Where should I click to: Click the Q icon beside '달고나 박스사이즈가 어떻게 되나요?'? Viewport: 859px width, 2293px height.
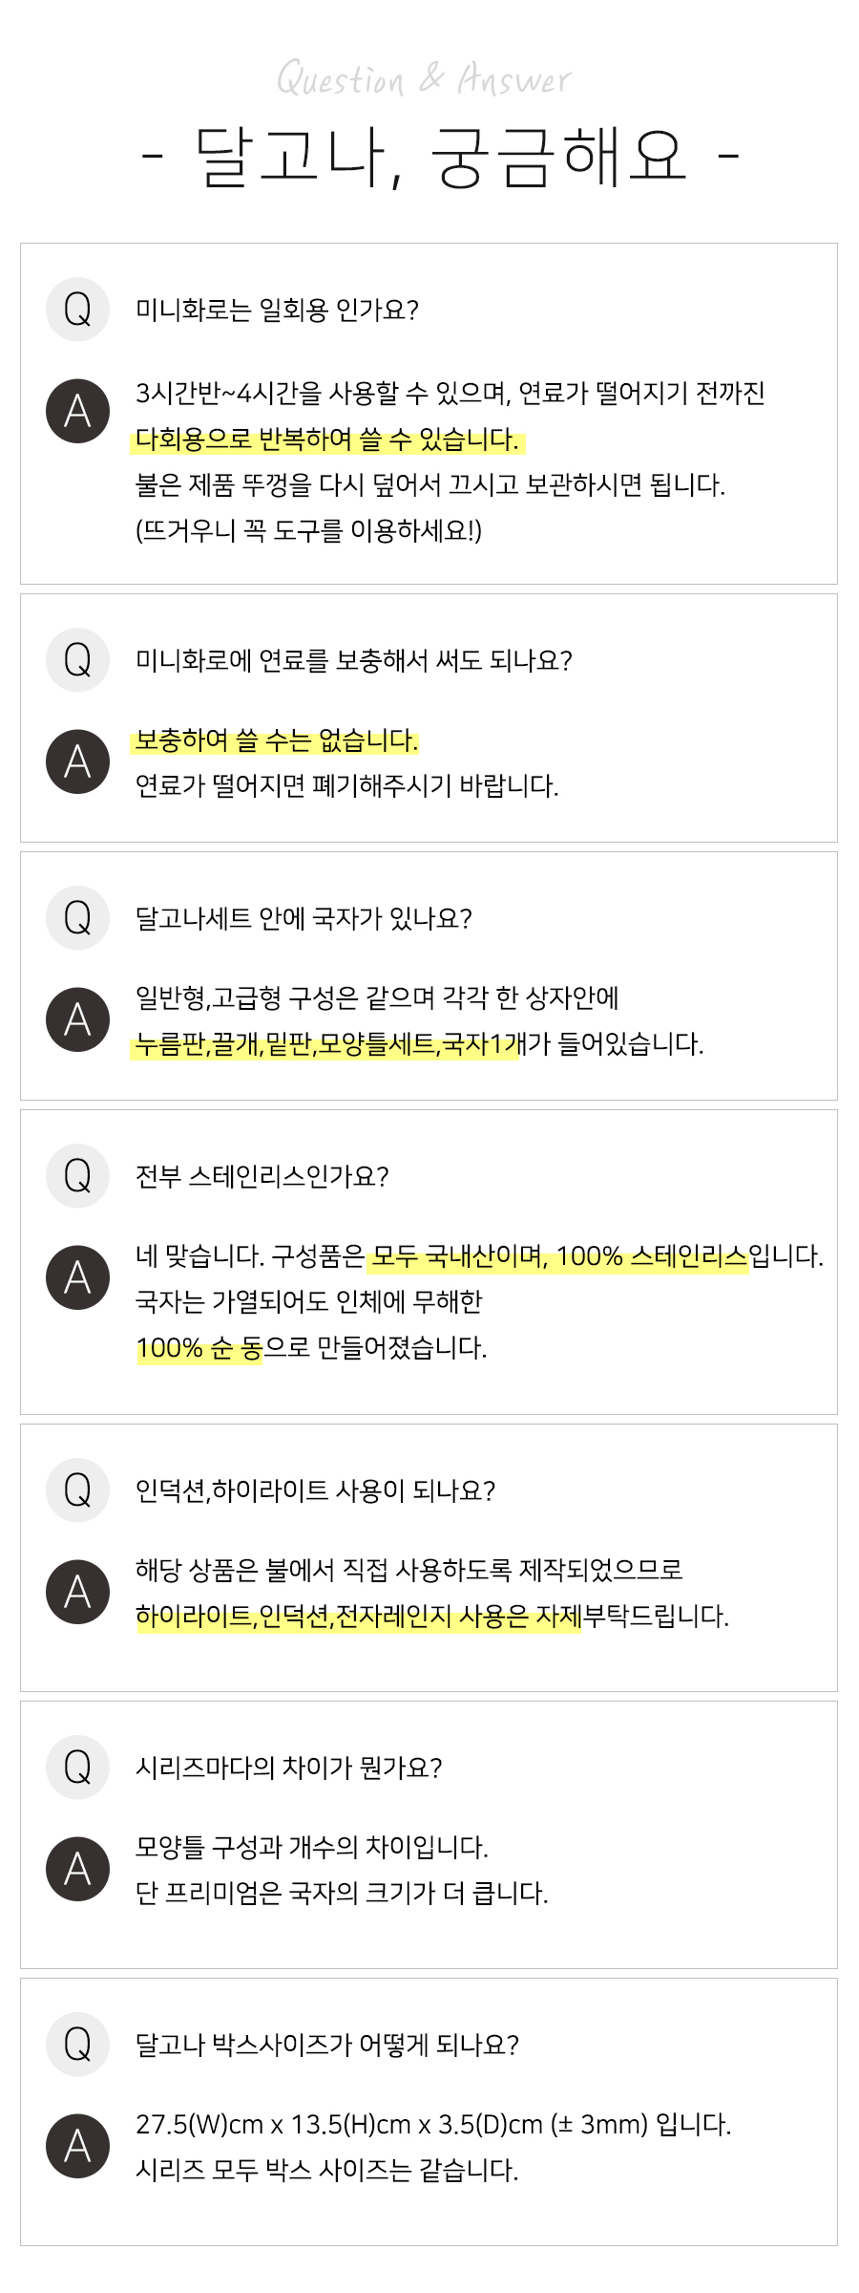coord(77,2045)
